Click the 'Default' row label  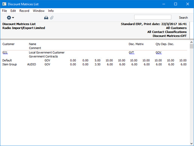pyautogui.click(x=7, y=60)
